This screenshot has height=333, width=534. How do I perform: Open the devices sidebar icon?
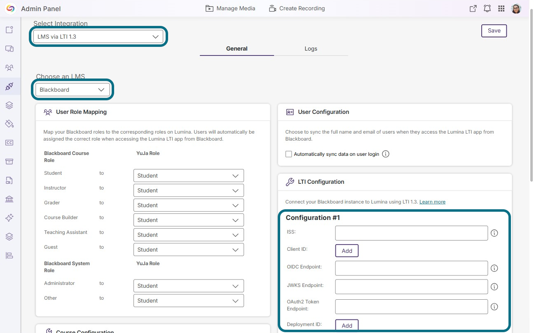[x=9, y=49]
